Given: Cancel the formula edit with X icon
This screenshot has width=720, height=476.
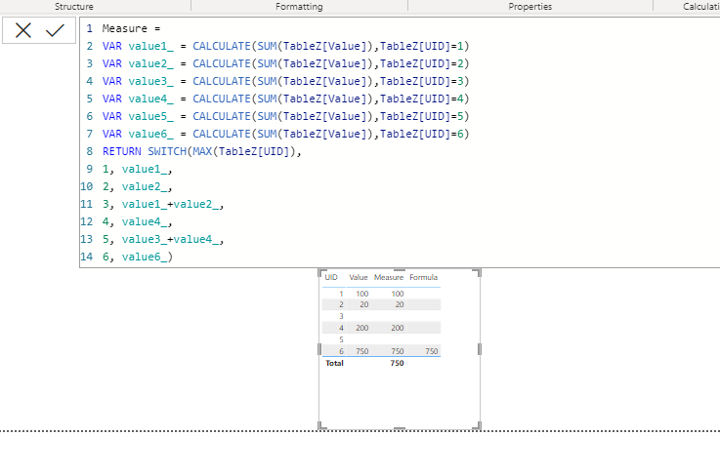Looking at the screenshot, I should [23, 30].
